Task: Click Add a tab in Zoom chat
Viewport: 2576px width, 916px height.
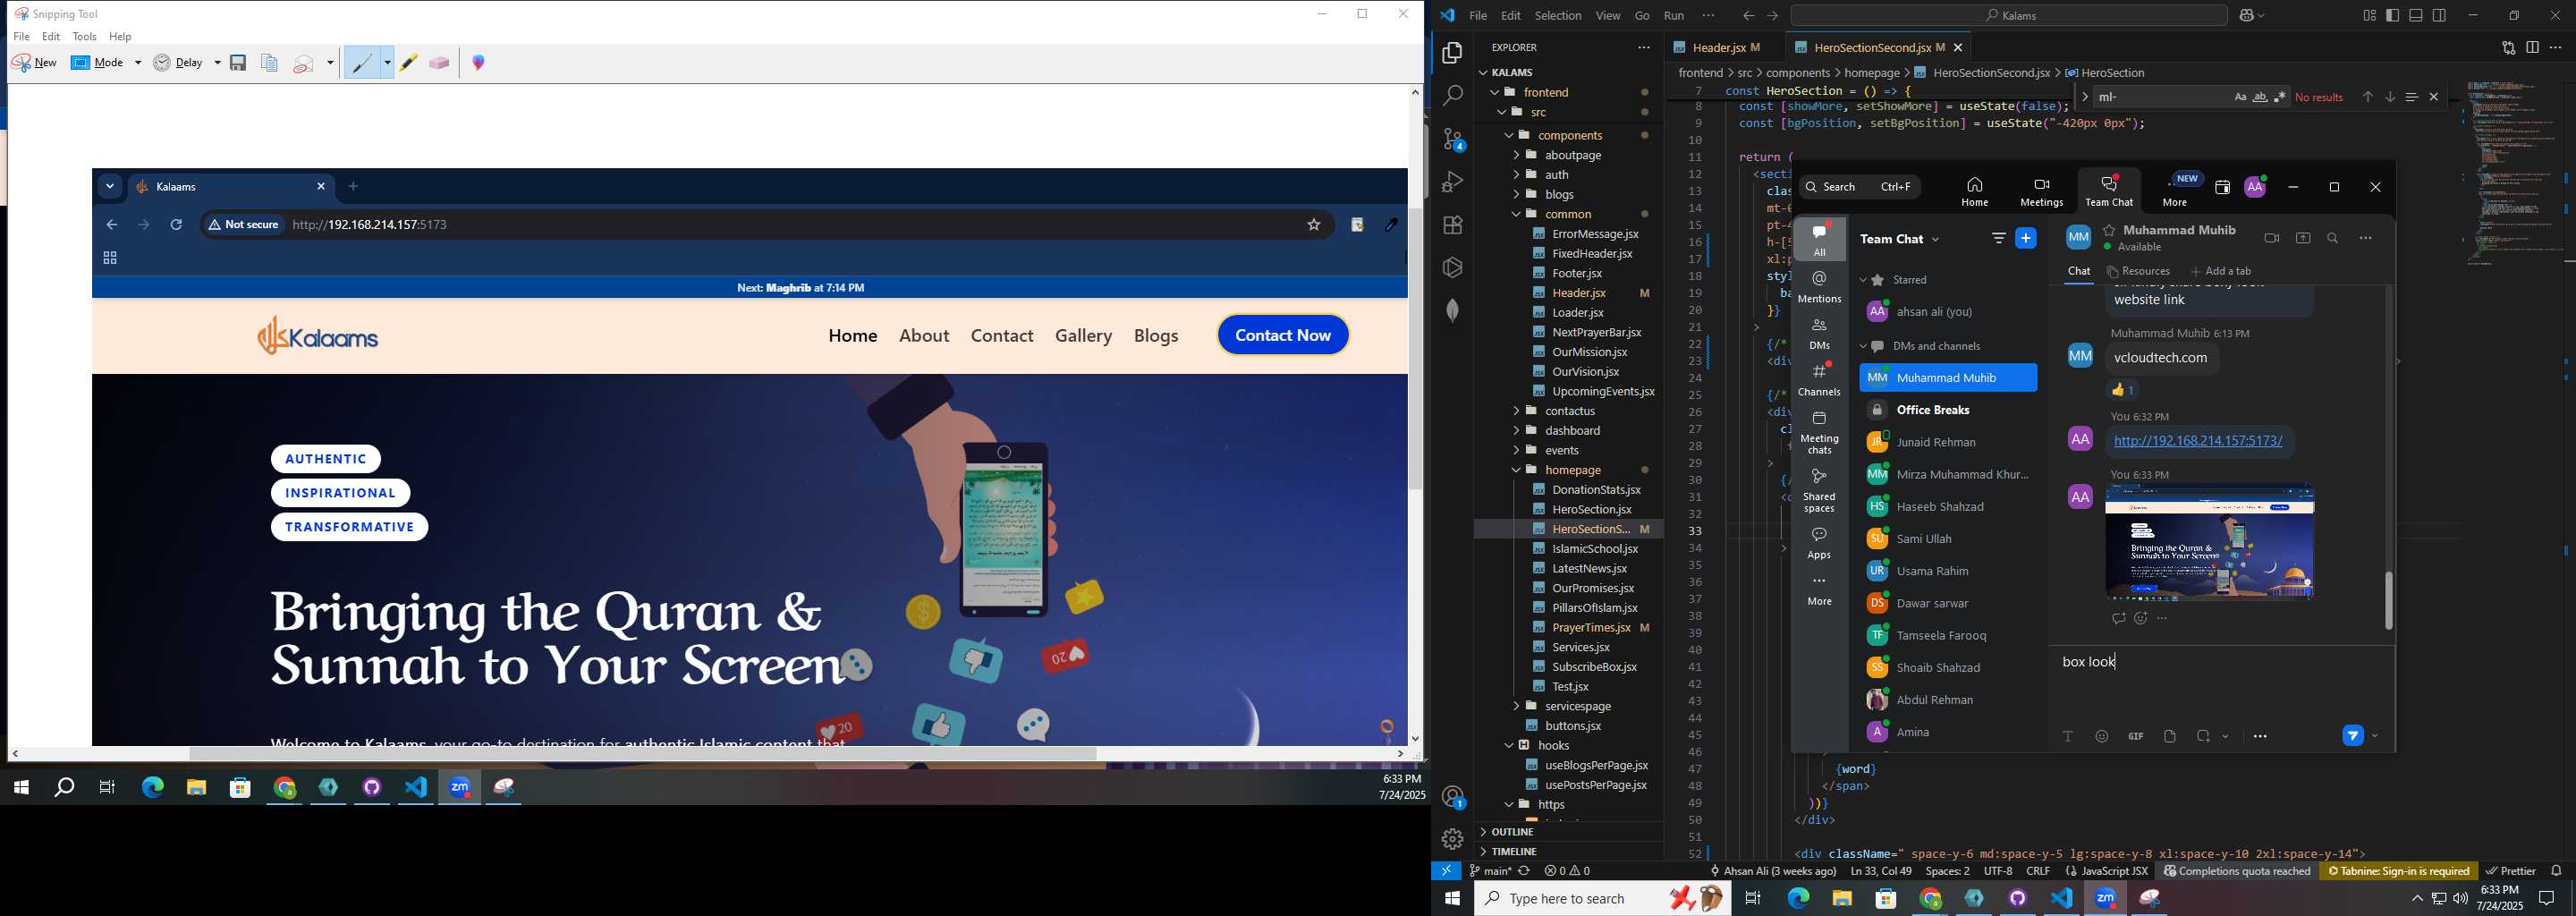Action: coord(2221,271)
